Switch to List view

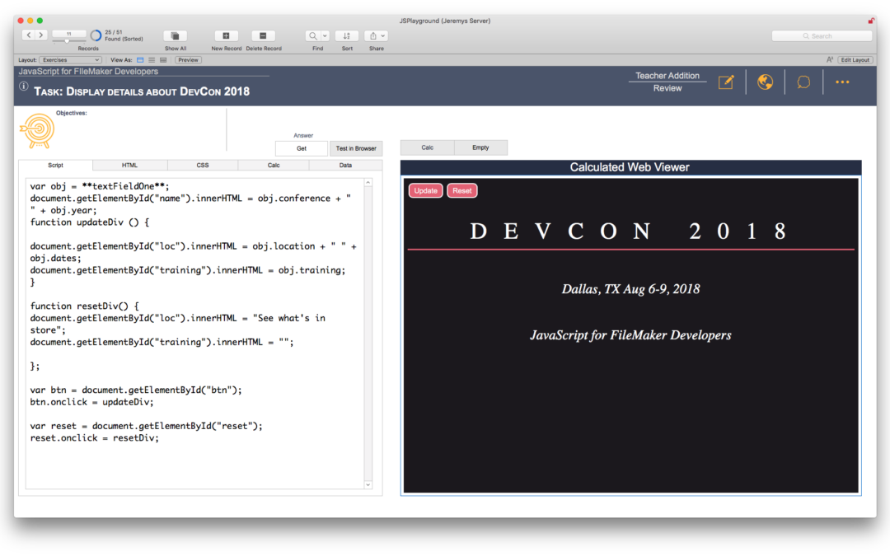(x=152, y=59)
